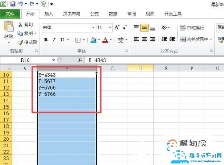Open the font color dropdown arrow

pos(111,40)
